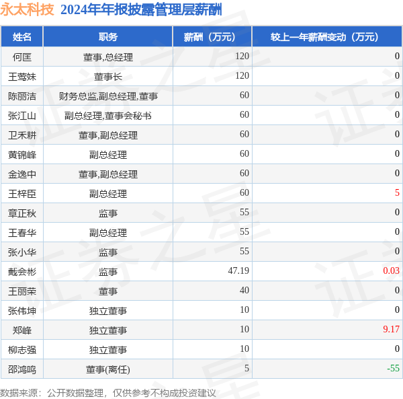Click salary 60 in 陈丽洁's row
The image size is (403, 399).
point(244,95)
